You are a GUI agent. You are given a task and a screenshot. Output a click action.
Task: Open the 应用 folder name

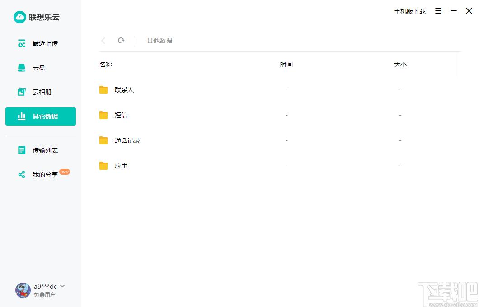121,166
